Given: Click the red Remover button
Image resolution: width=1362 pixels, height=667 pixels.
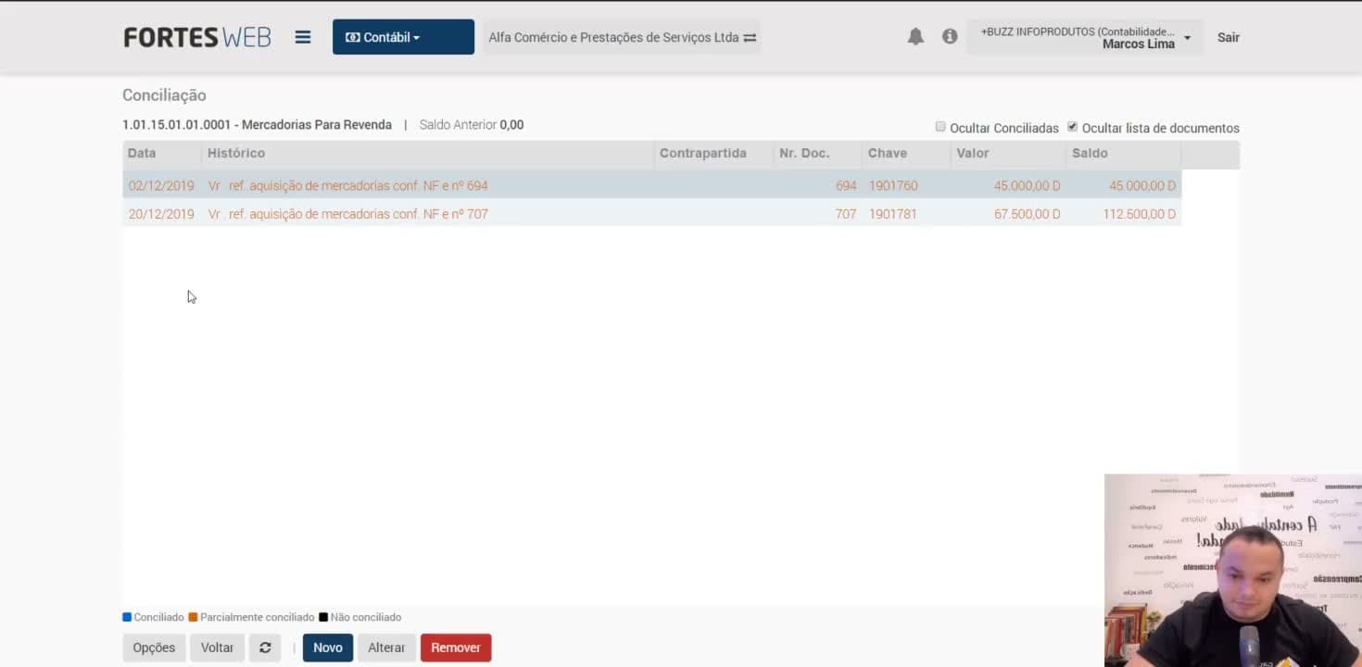Looking at the screenshot, I should [456, 648].
